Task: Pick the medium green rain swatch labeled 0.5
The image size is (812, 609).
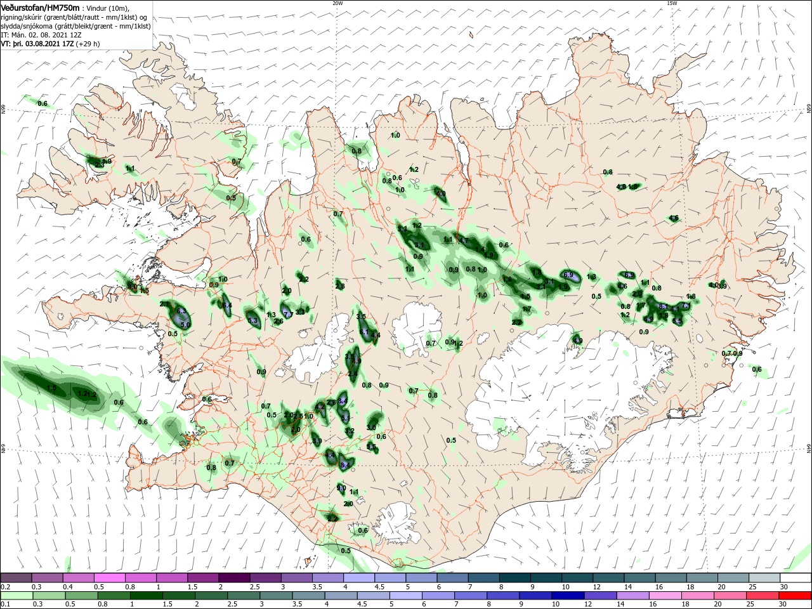Action: (x=82, y=596)
